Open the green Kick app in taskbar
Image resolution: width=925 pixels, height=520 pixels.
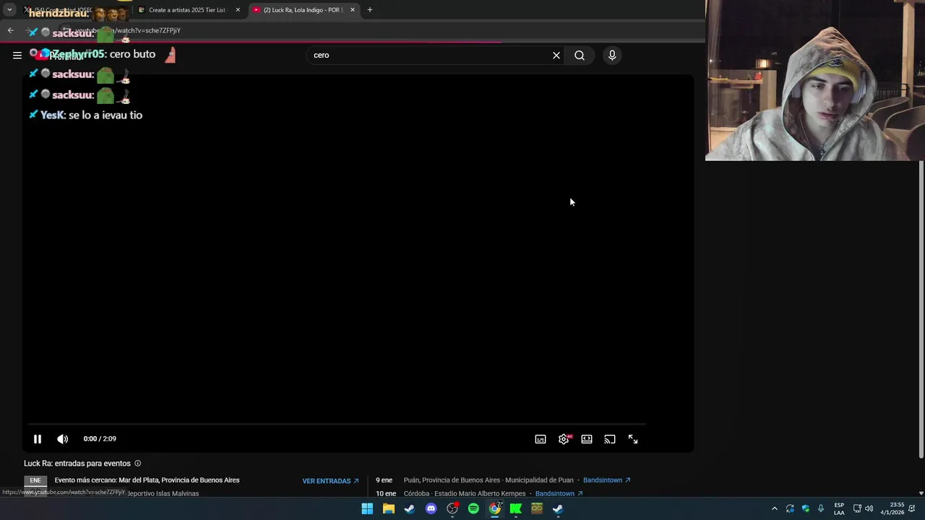point(516,508)
